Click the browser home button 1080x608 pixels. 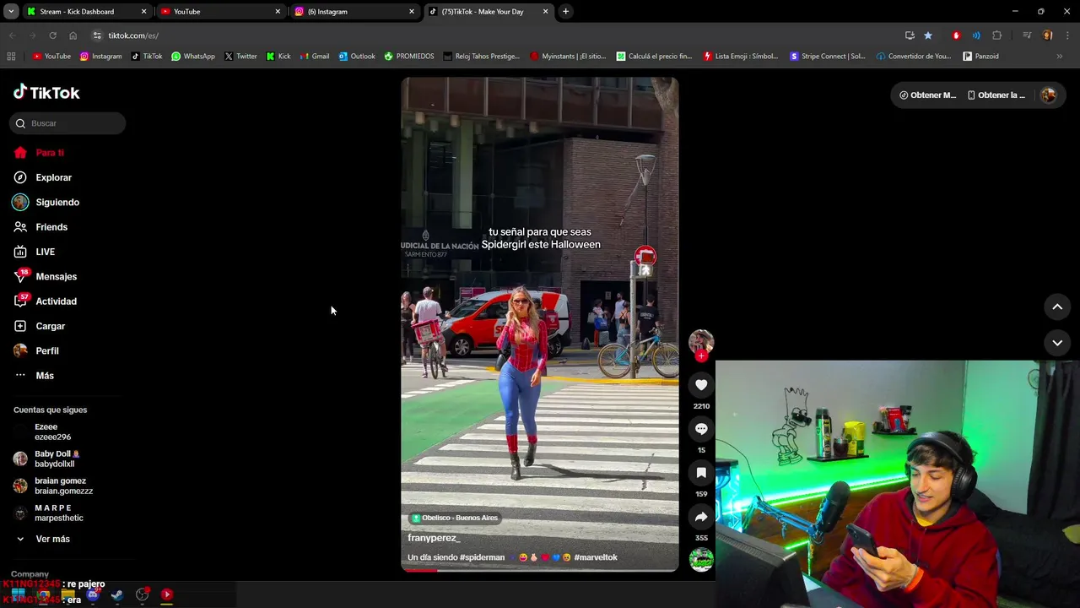pyautogui.click(x=73, y=35)
